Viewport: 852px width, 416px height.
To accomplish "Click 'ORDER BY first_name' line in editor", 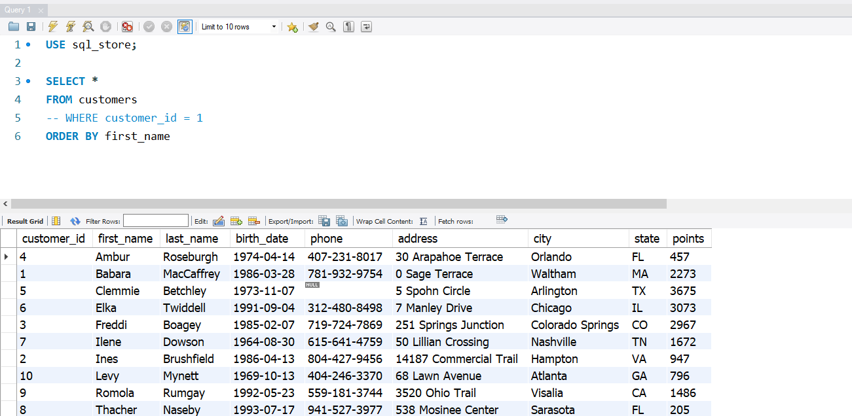I will coord(108,137).
